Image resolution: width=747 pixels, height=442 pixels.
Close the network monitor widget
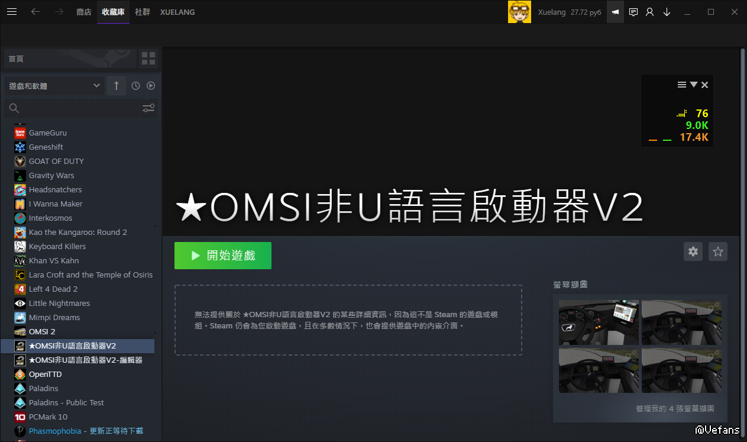pos(704,85)
